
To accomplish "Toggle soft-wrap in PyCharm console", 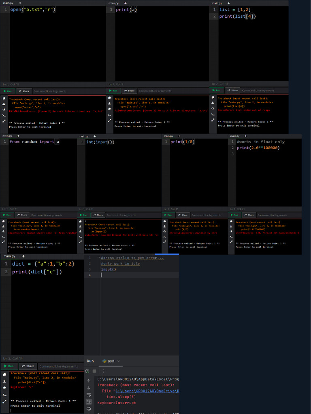I will [x=89, y=395].
